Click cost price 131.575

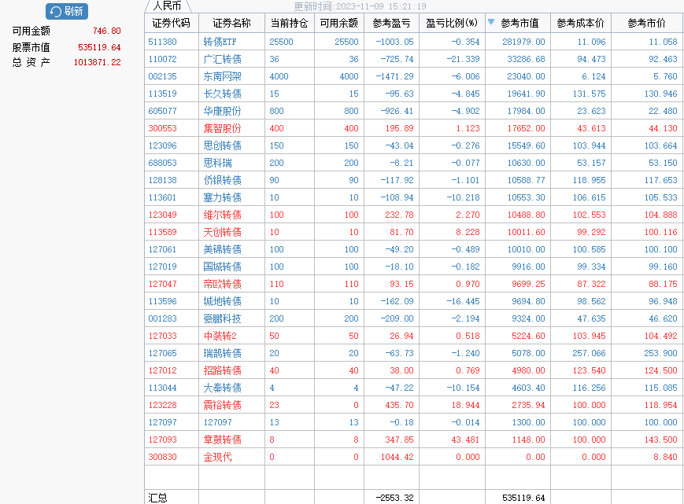coord(589,94)
